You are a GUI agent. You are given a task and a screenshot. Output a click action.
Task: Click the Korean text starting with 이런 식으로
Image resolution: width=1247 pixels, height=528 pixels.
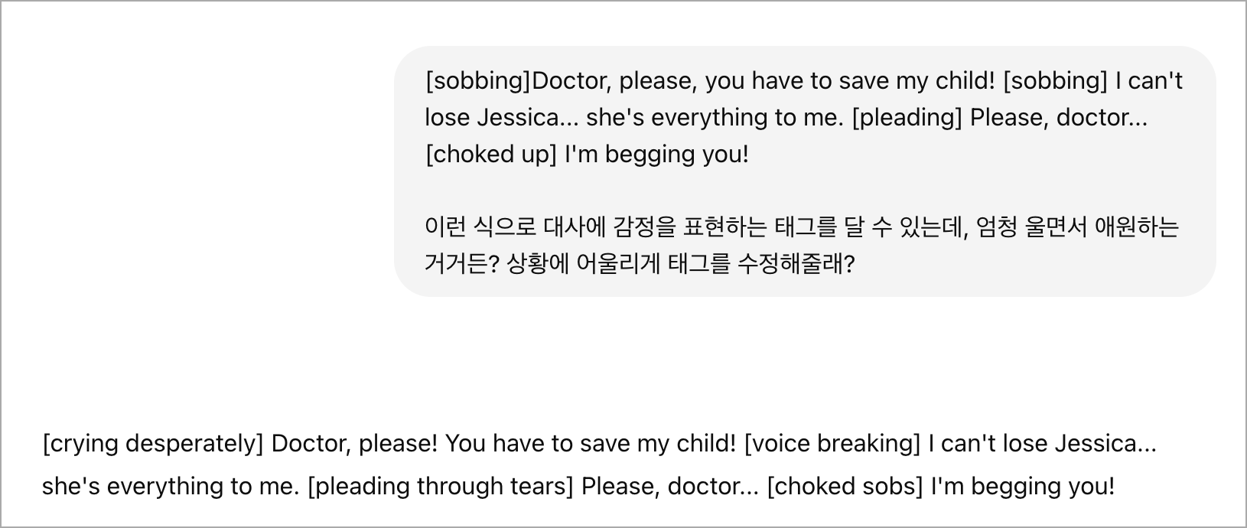tap(802, 227)
